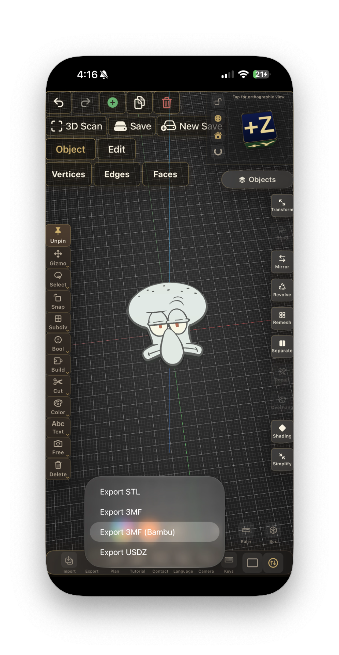Viewport: 339px width, 655px height.
Task: Tap the rectangle viewport icon
Action: (252, 563)
